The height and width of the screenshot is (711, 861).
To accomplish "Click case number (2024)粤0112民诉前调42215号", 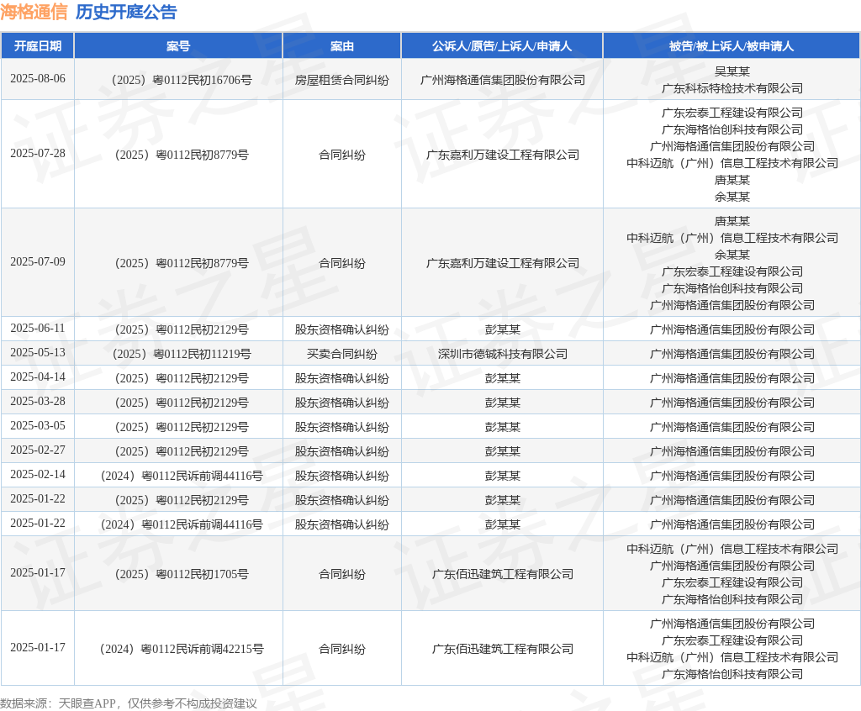I will pyautogui.click(x=178, y=649).
